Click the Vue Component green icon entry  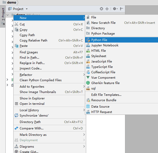click(121, 78)
